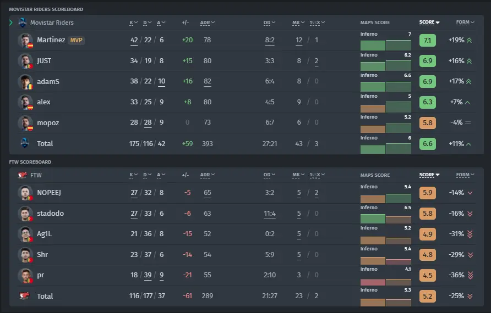Screen dimensions: 491x313
Task: Sort Movistar Riders table by A column
Action: click(x=161, y=23)
